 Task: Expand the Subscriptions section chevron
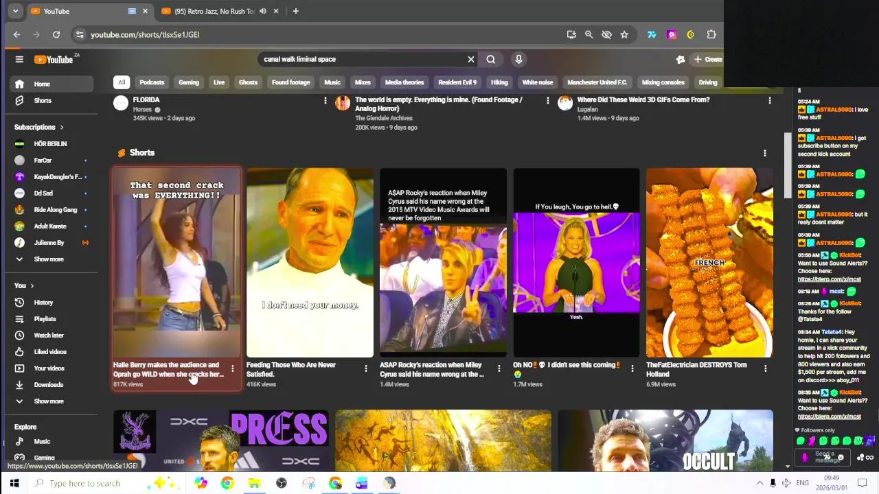click(x=61, y=128)
